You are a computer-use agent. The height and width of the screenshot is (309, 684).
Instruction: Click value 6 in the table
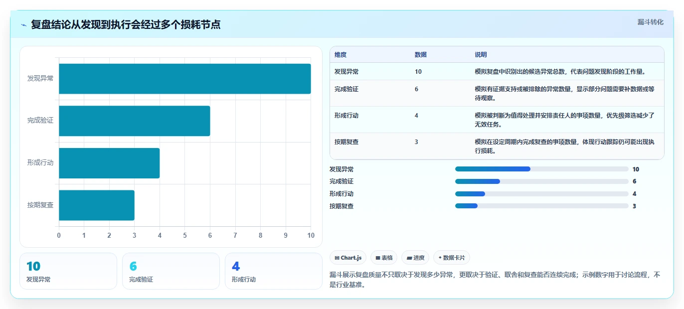(417, 89)
